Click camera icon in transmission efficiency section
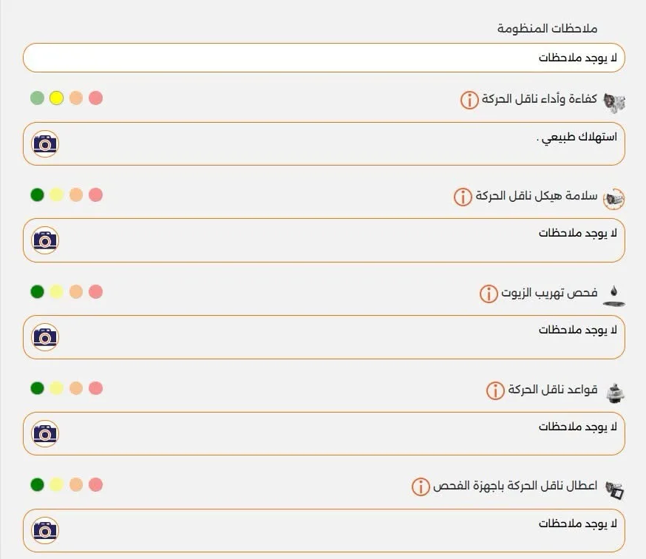The image size is (646, 559). [x=46, y=144]
